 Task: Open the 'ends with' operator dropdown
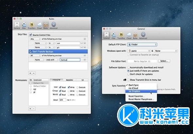[x=52, y=60]
